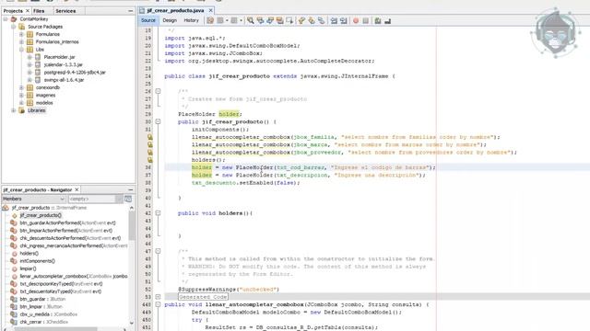The width and height of the screenshot is (590, 331).
Task: Collapse the constructor Javadoc comment fold
Action: pos(158,91)
